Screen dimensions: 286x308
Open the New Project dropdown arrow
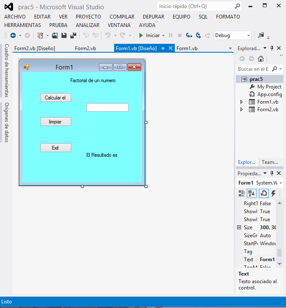pos(47,35)
